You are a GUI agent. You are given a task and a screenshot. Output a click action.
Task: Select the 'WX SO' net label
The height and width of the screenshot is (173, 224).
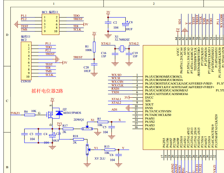click(x=116, y=75)
